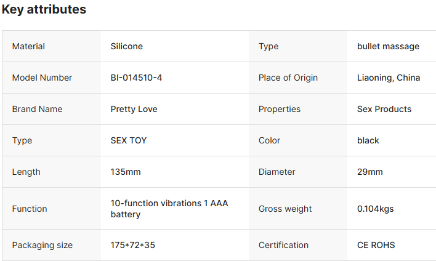Click model number value BI-014510-4
This screenshot has width=436, height=261.
[136, 78]
